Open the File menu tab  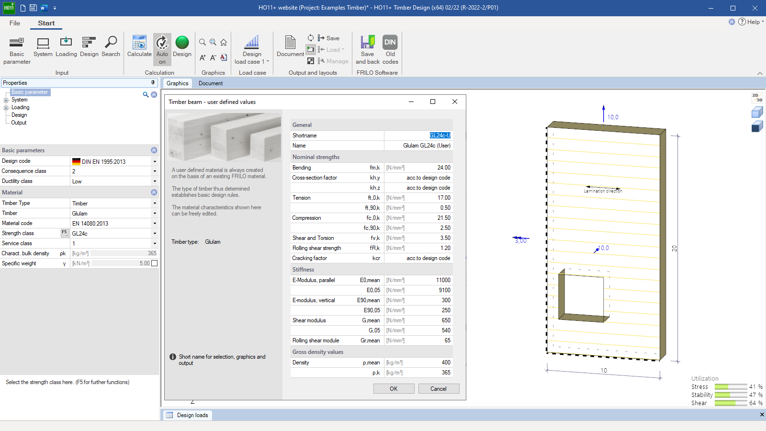15,23
